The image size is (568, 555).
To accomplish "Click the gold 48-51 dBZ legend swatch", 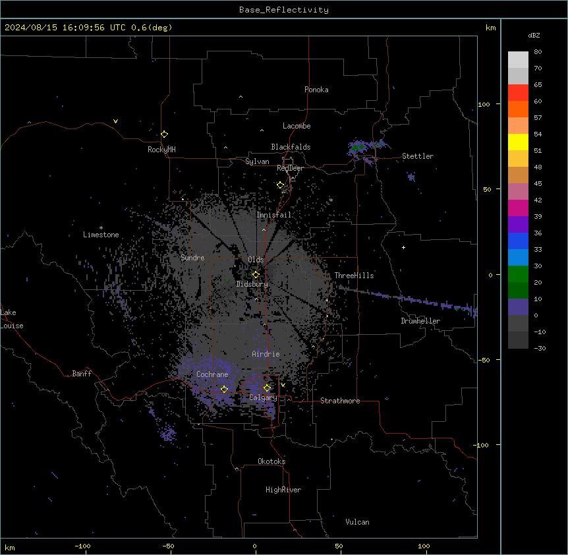I will click(x=518, y=159).
